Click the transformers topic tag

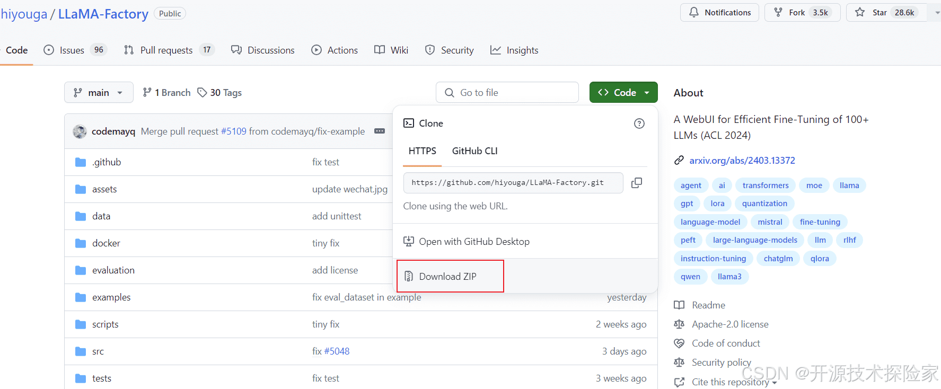(766, 185)
